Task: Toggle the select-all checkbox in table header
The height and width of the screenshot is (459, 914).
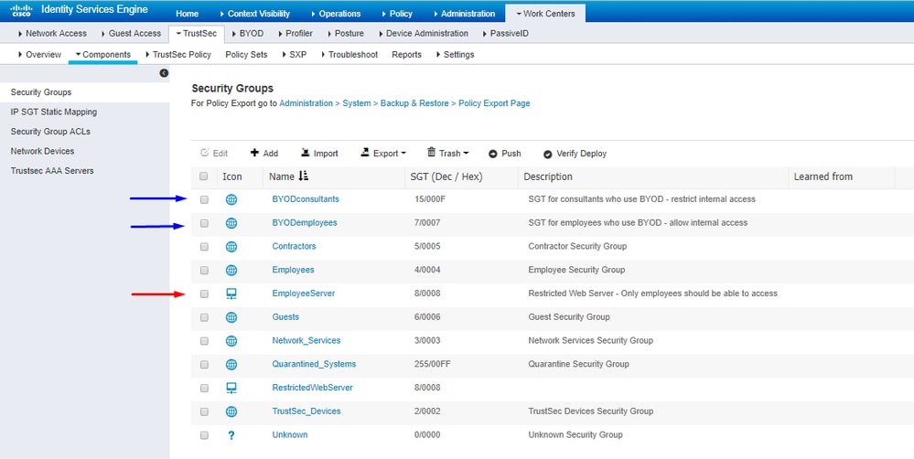Action: click(x=203, y=176)
